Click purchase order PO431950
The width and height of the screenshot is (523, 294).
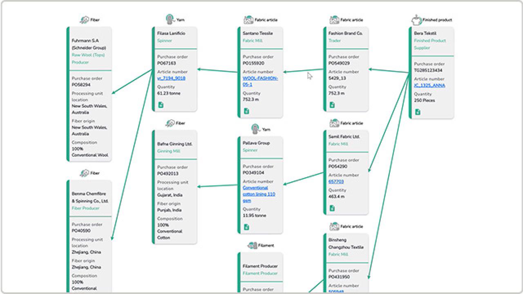point(339,277)
